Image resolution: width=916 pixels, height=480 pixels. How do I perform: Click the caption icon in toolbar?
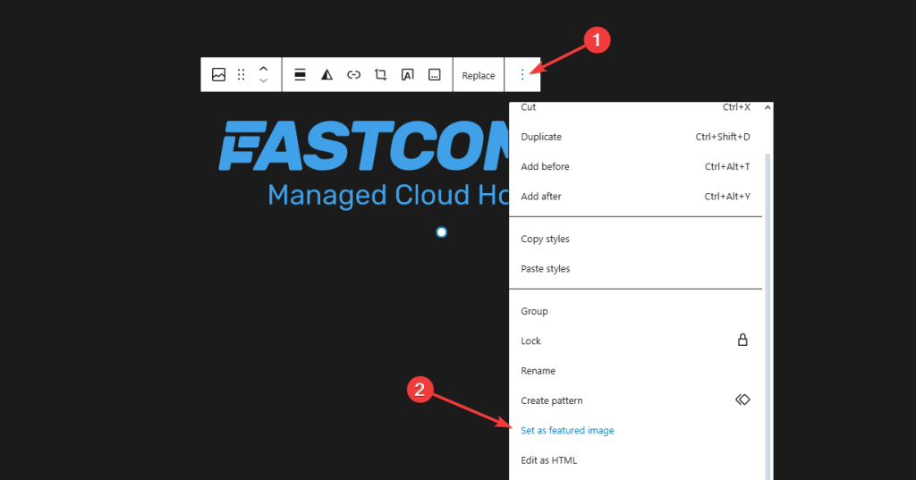[434, 75]
